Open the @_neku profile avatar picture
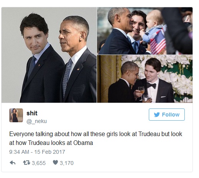This screenshot has height=178, width=199. click(x=16, y=115)
